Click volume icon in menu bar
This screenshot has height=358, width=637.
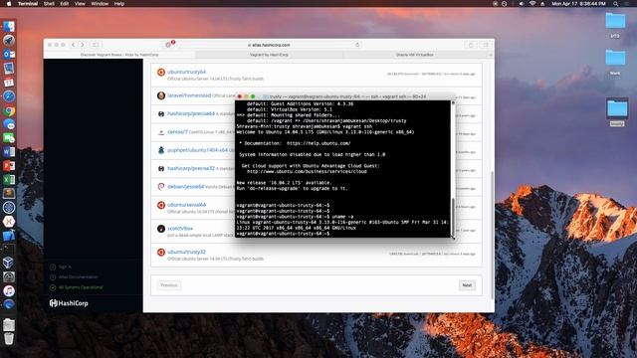coord(521,4)
